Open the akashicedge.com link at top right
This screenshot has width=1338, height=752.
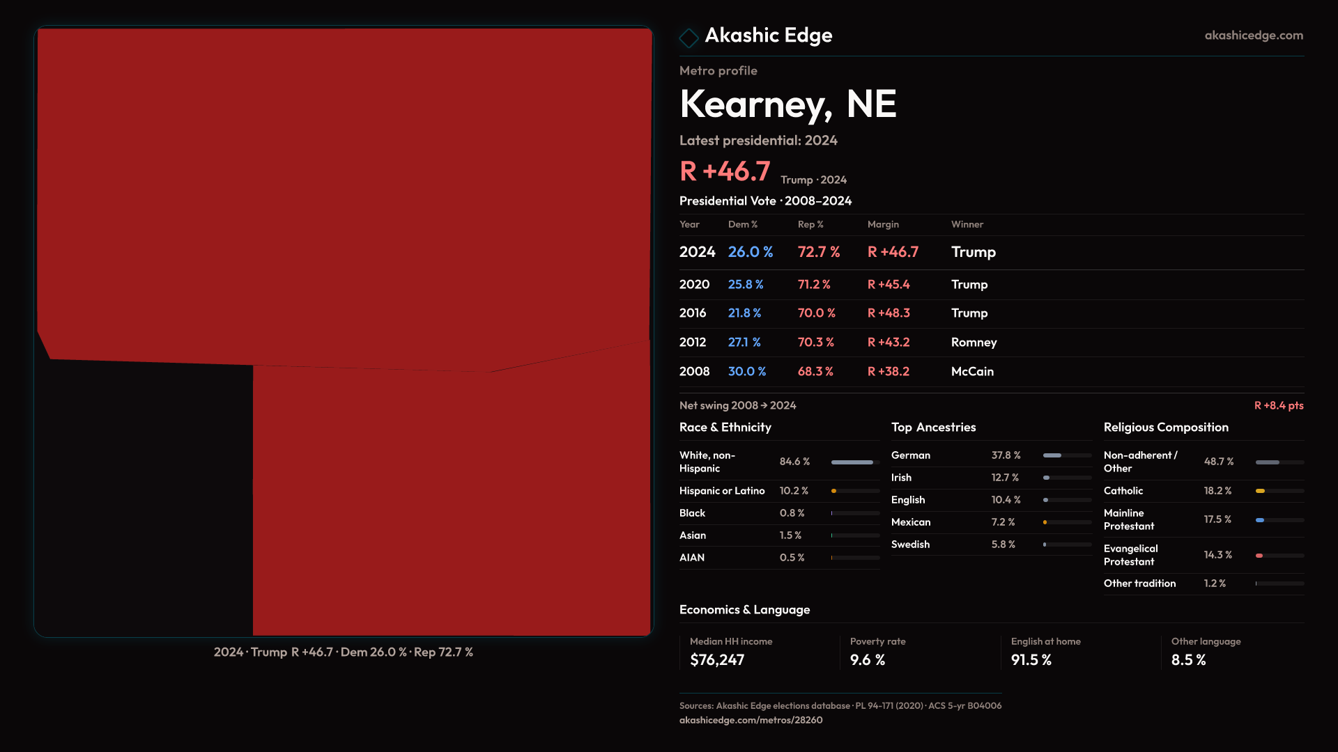(x=1253, y=36)
